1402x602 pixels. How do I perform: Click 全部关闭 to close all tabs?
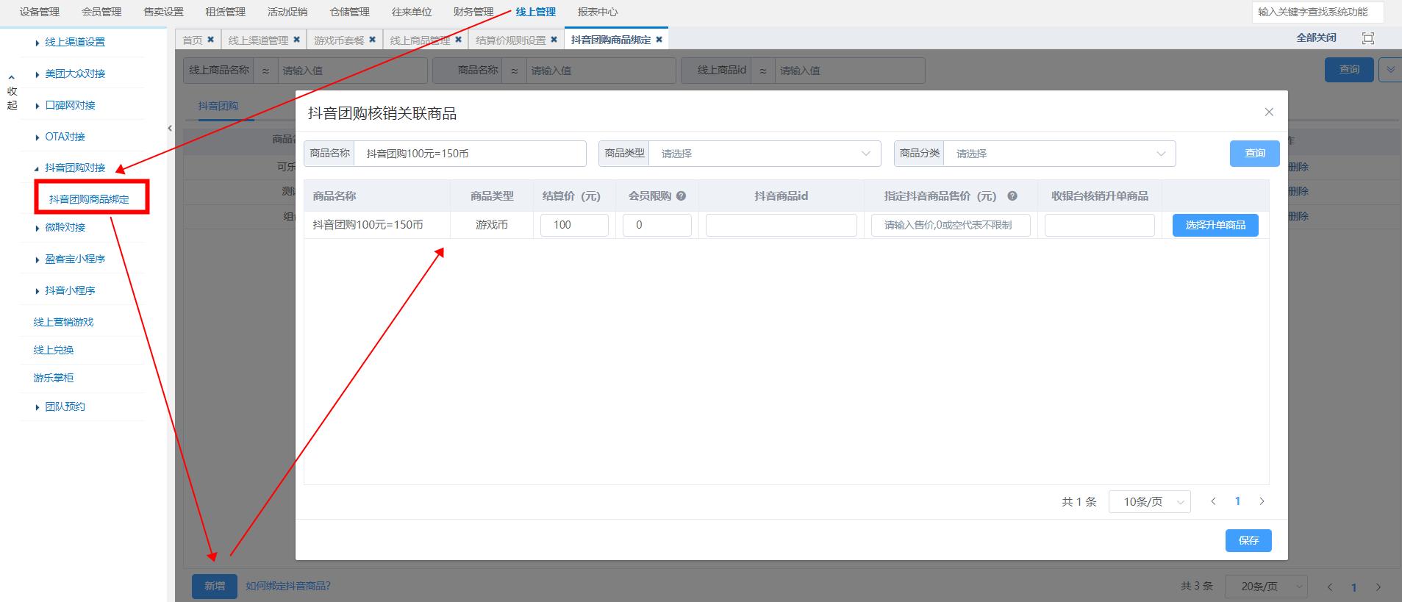coord(1316,37)
